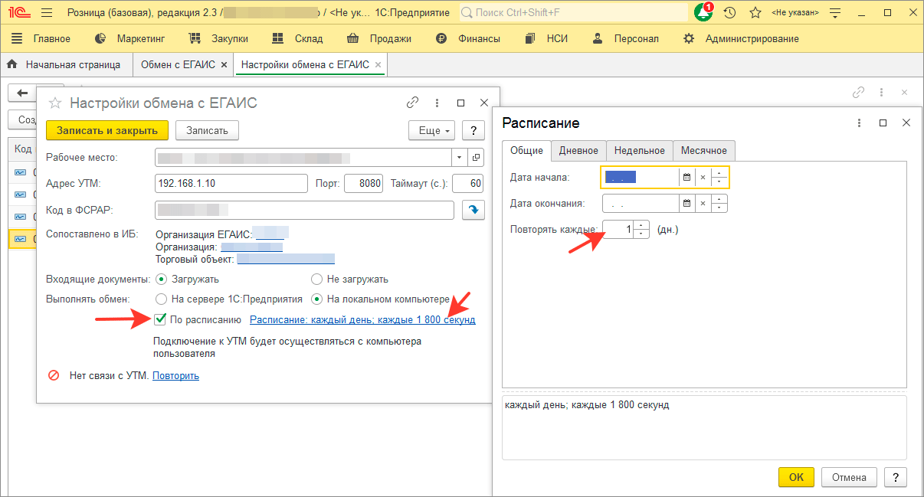This screenshot has width=924, height=497.
Task: Click the Повторить connection link
Action: [x=176, y=376]
